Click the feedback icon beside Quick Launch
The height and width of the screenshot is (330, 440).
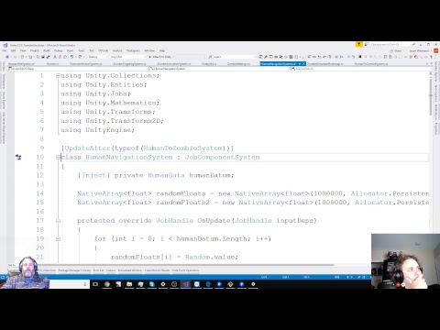(x=367, y=45)
